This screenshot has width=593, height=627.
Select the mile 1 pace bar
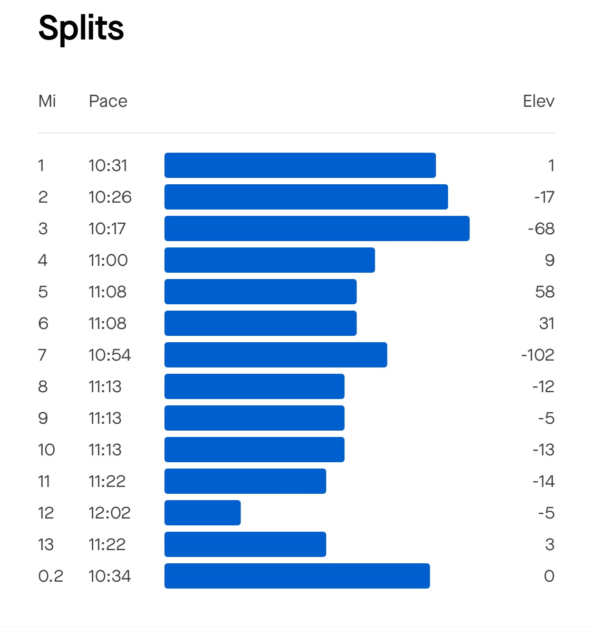(300, 165)
